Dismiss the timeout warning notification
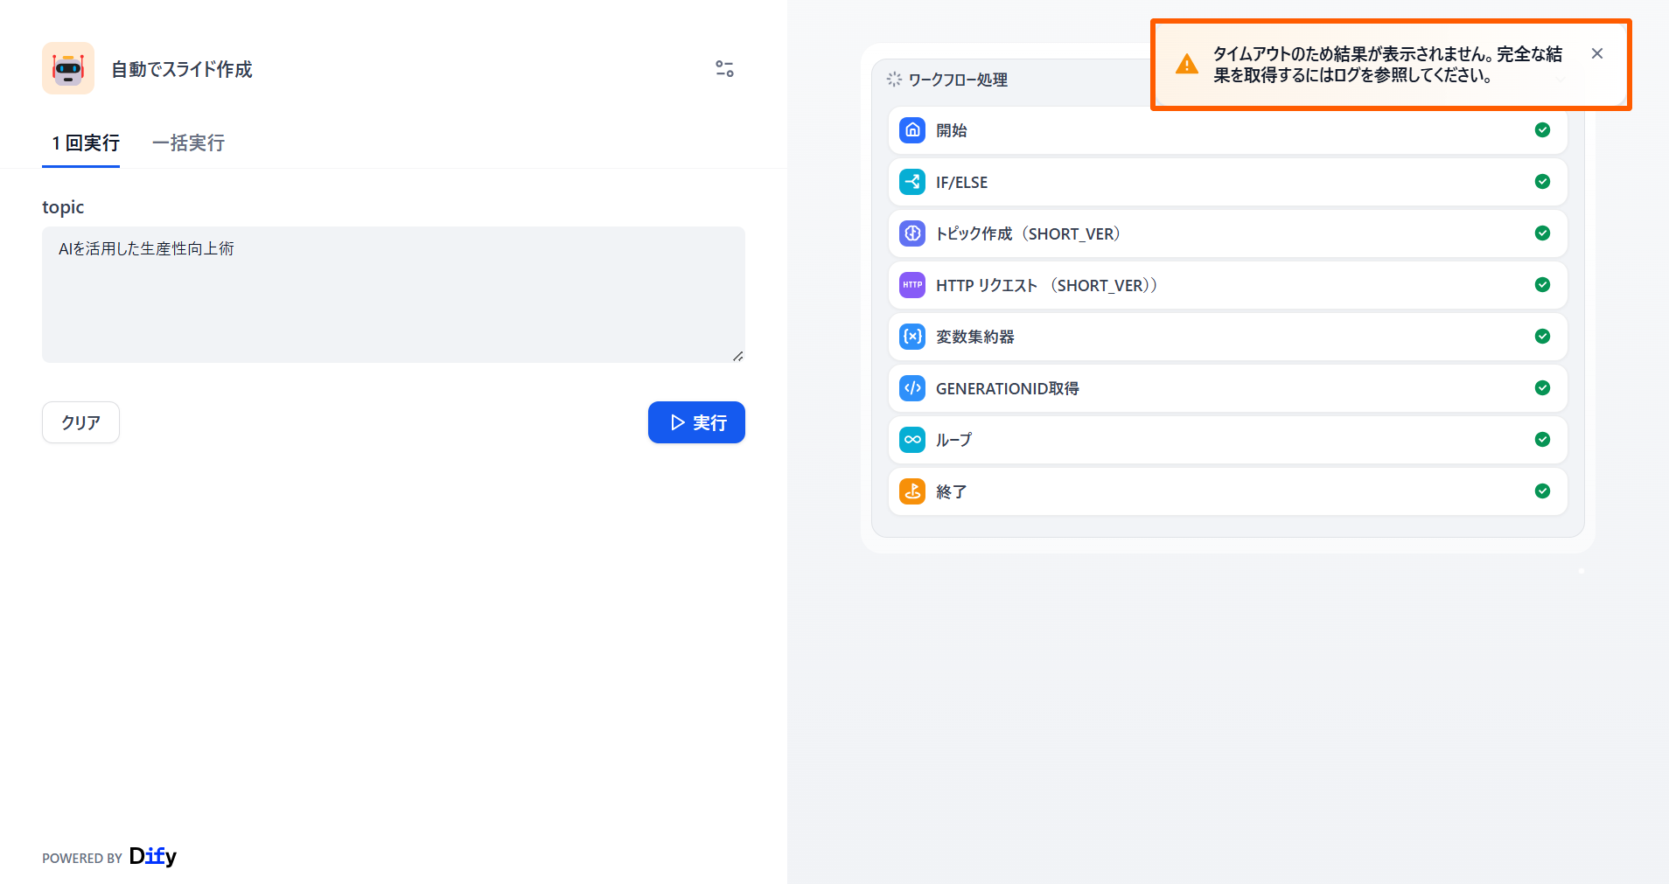The image size is (1669, 884). click(1596, 54)
